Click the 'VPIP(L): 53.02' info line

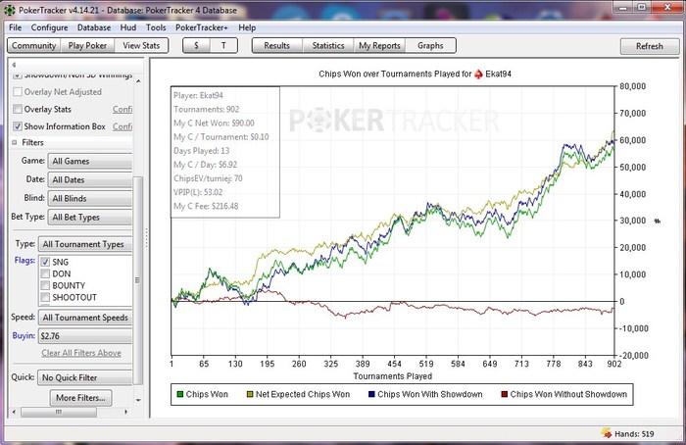point(198,192)
